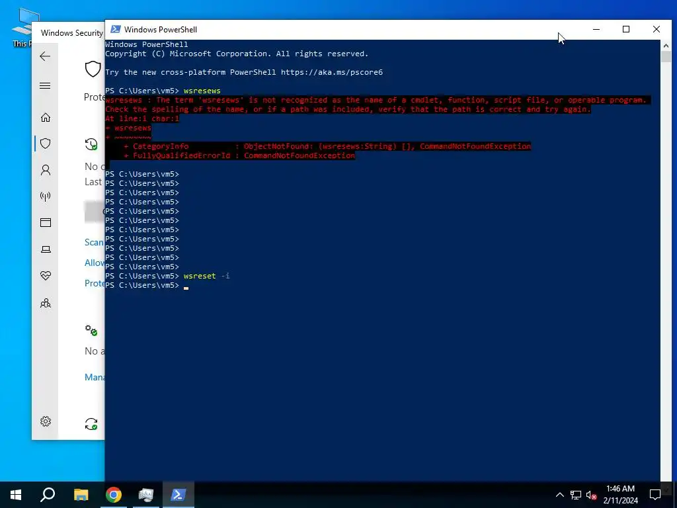Click the CategoryInfo ObjectNotFound line
The height and width of the screenshot is (508, 677).
coord(327,146)
